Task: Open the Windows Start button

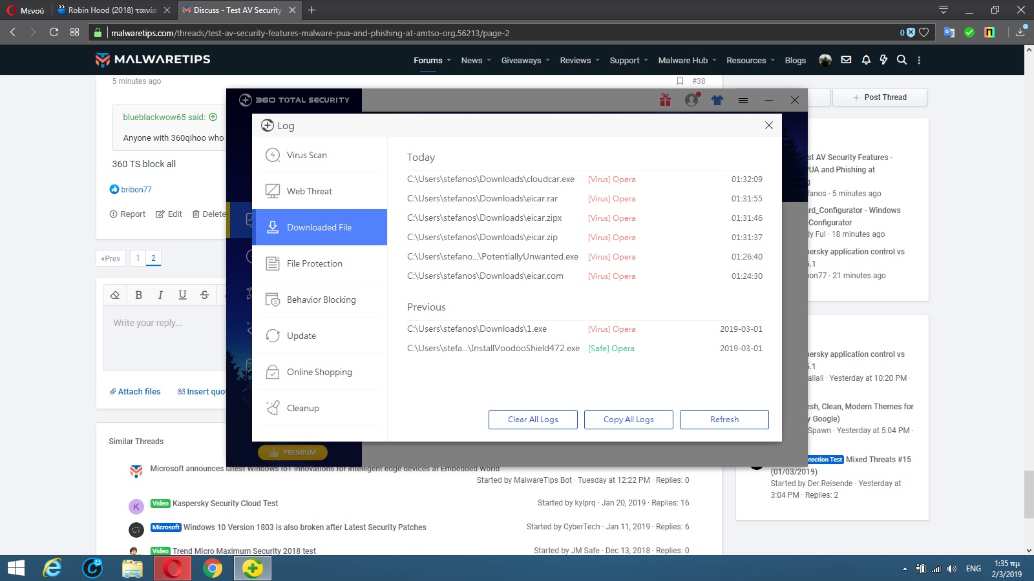Action: tap(16, 568)
